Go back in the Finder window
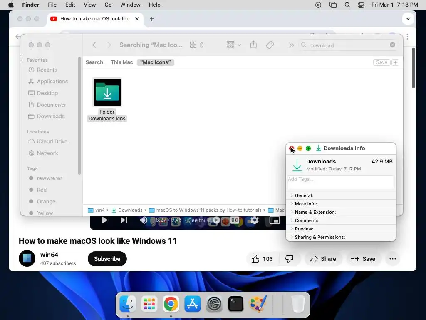This screenshot has height=320, width=426. coord(94,45)
